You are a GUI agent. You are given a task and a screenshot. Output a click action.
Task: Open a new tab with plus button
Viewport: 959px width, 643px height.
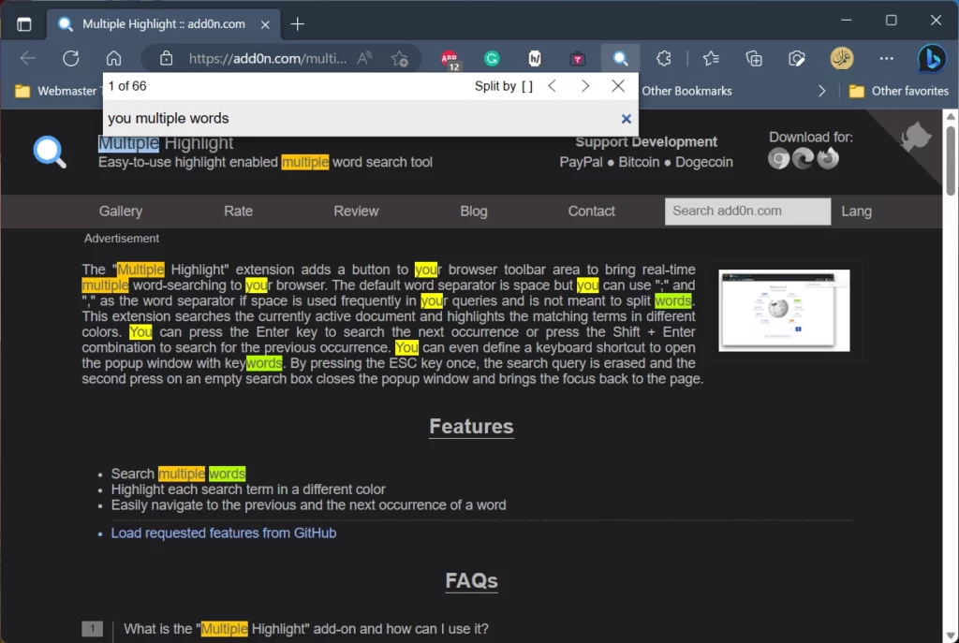click(x=297, y=23)
